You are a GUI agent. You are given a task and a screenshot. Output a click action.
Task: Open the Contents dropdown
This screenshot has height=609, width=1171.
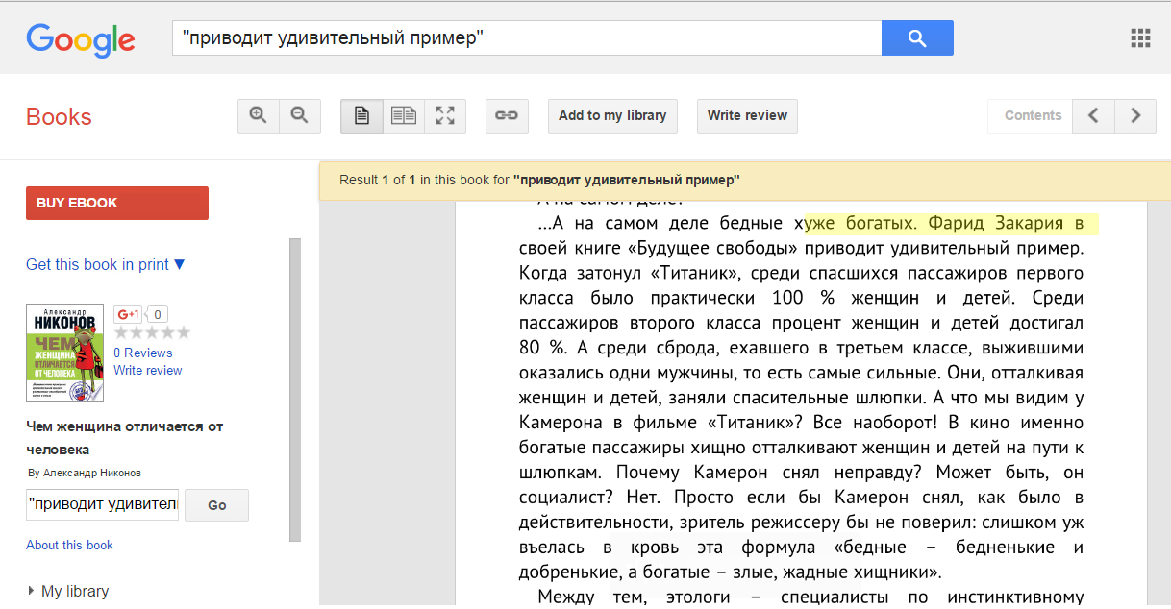(1032, 116)
